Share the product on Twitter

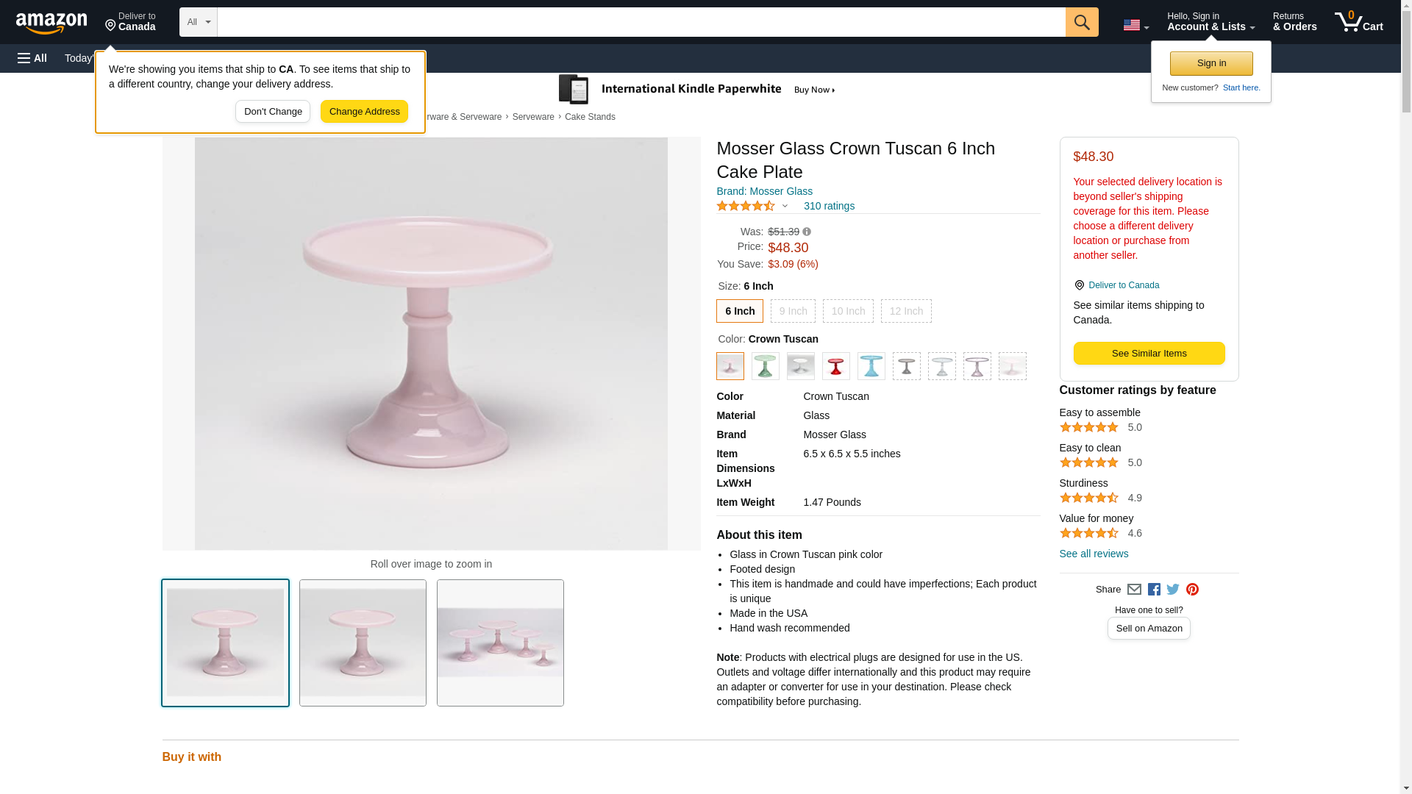pos(1173,590)
